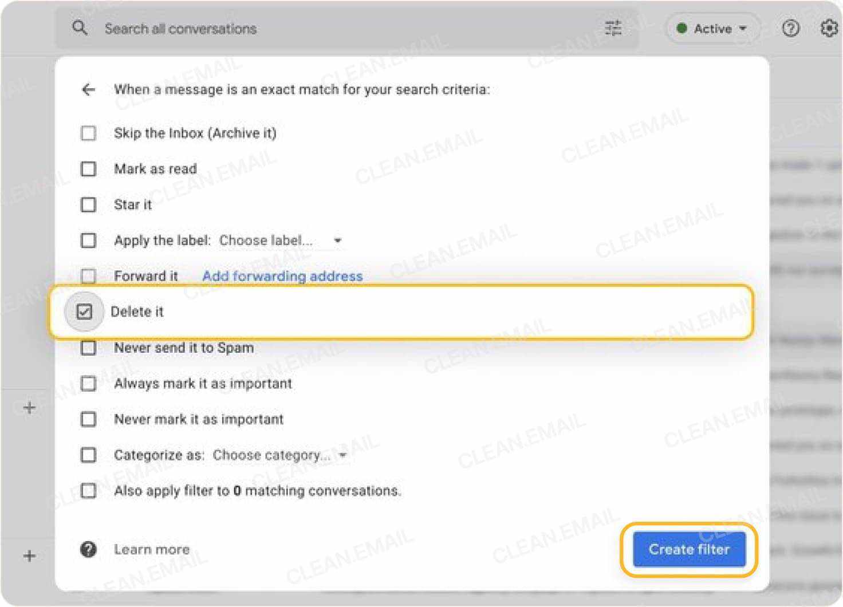Click the search magnifying glass icon
The height and width of the screenshot is (607, 843).
pos(80,28)
